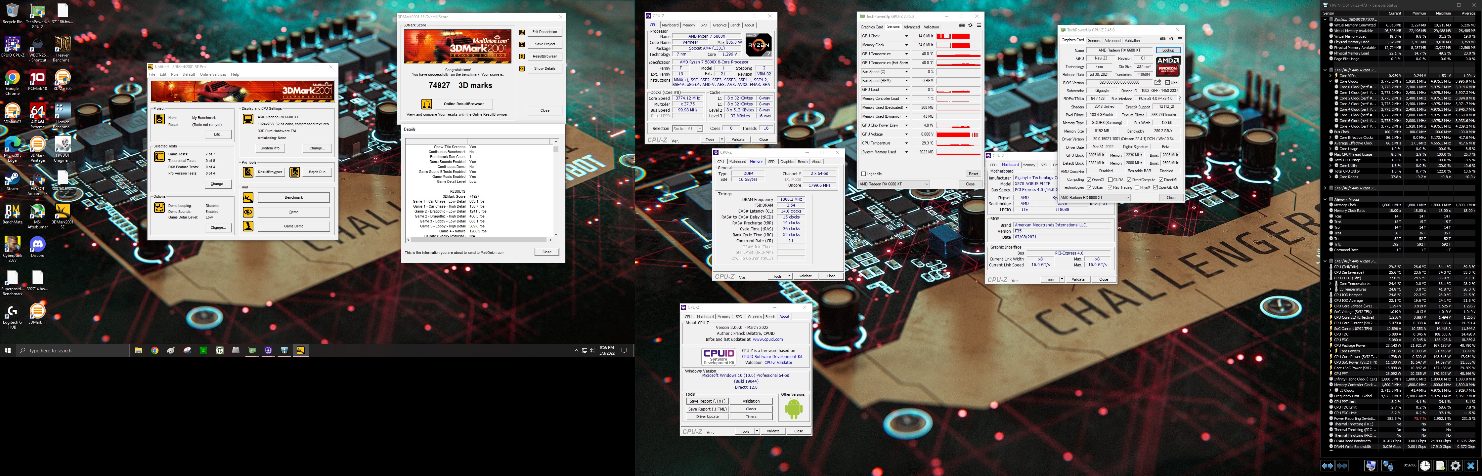This screenshot has width=1482, height=476.
Task: Open the 3DMark06 desktop shortcut
Action: (62, 80)
